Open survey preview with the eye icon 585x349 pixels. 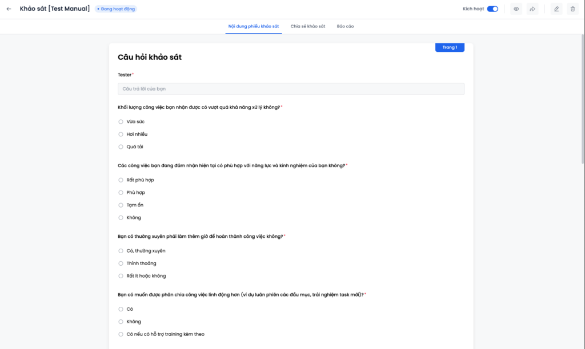(516, 9)
